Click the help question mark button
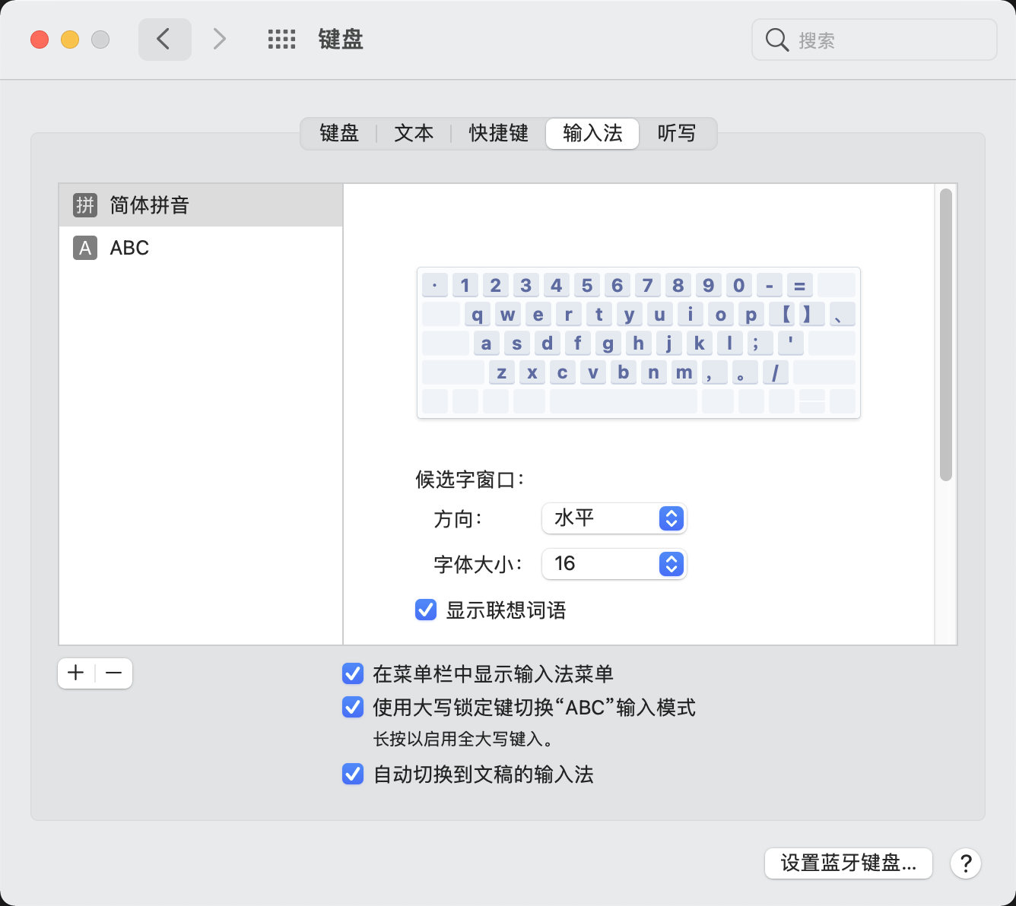The image size is (1016, 906). [965, 863]
